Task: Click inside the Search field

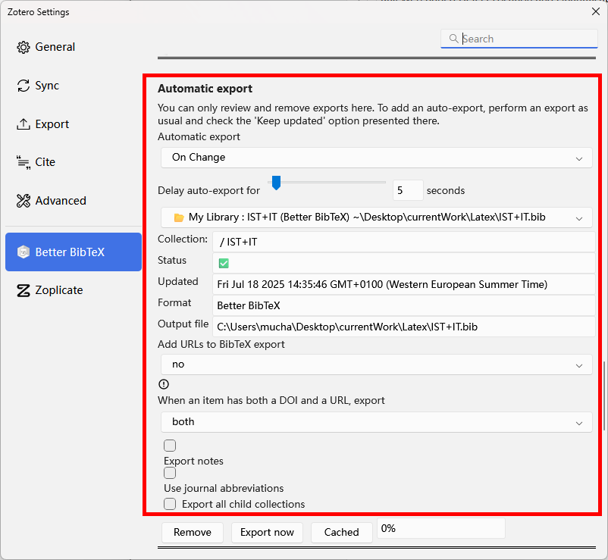Action: tap(519, 38)
